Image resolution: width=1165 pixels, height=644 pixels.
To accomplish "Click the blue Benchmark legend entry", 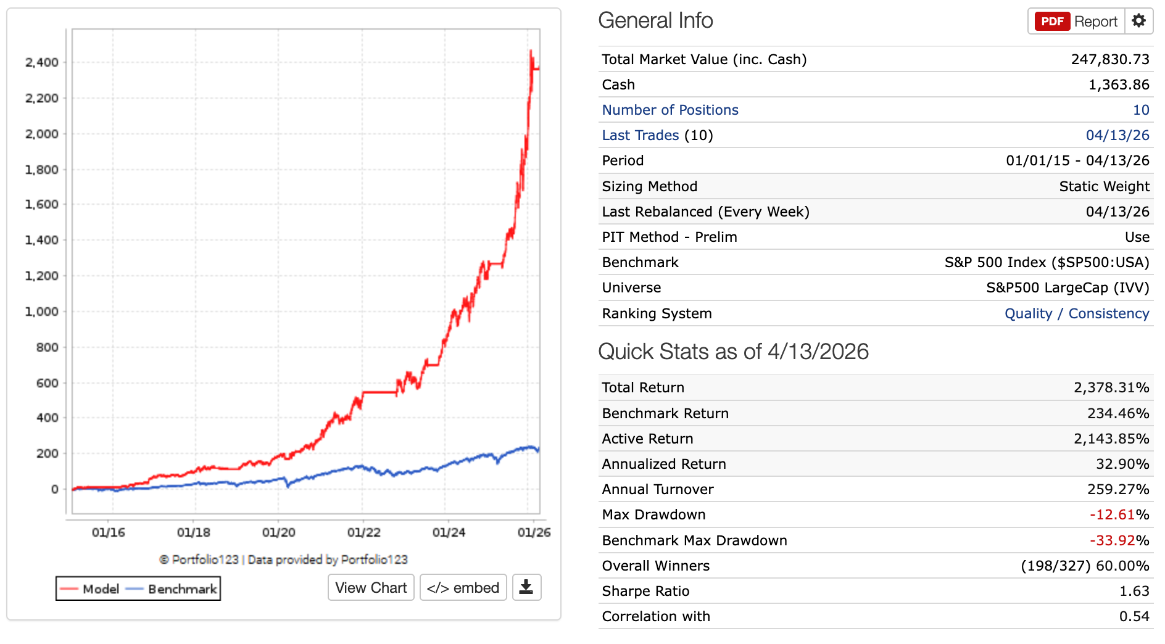I will 171,588.
